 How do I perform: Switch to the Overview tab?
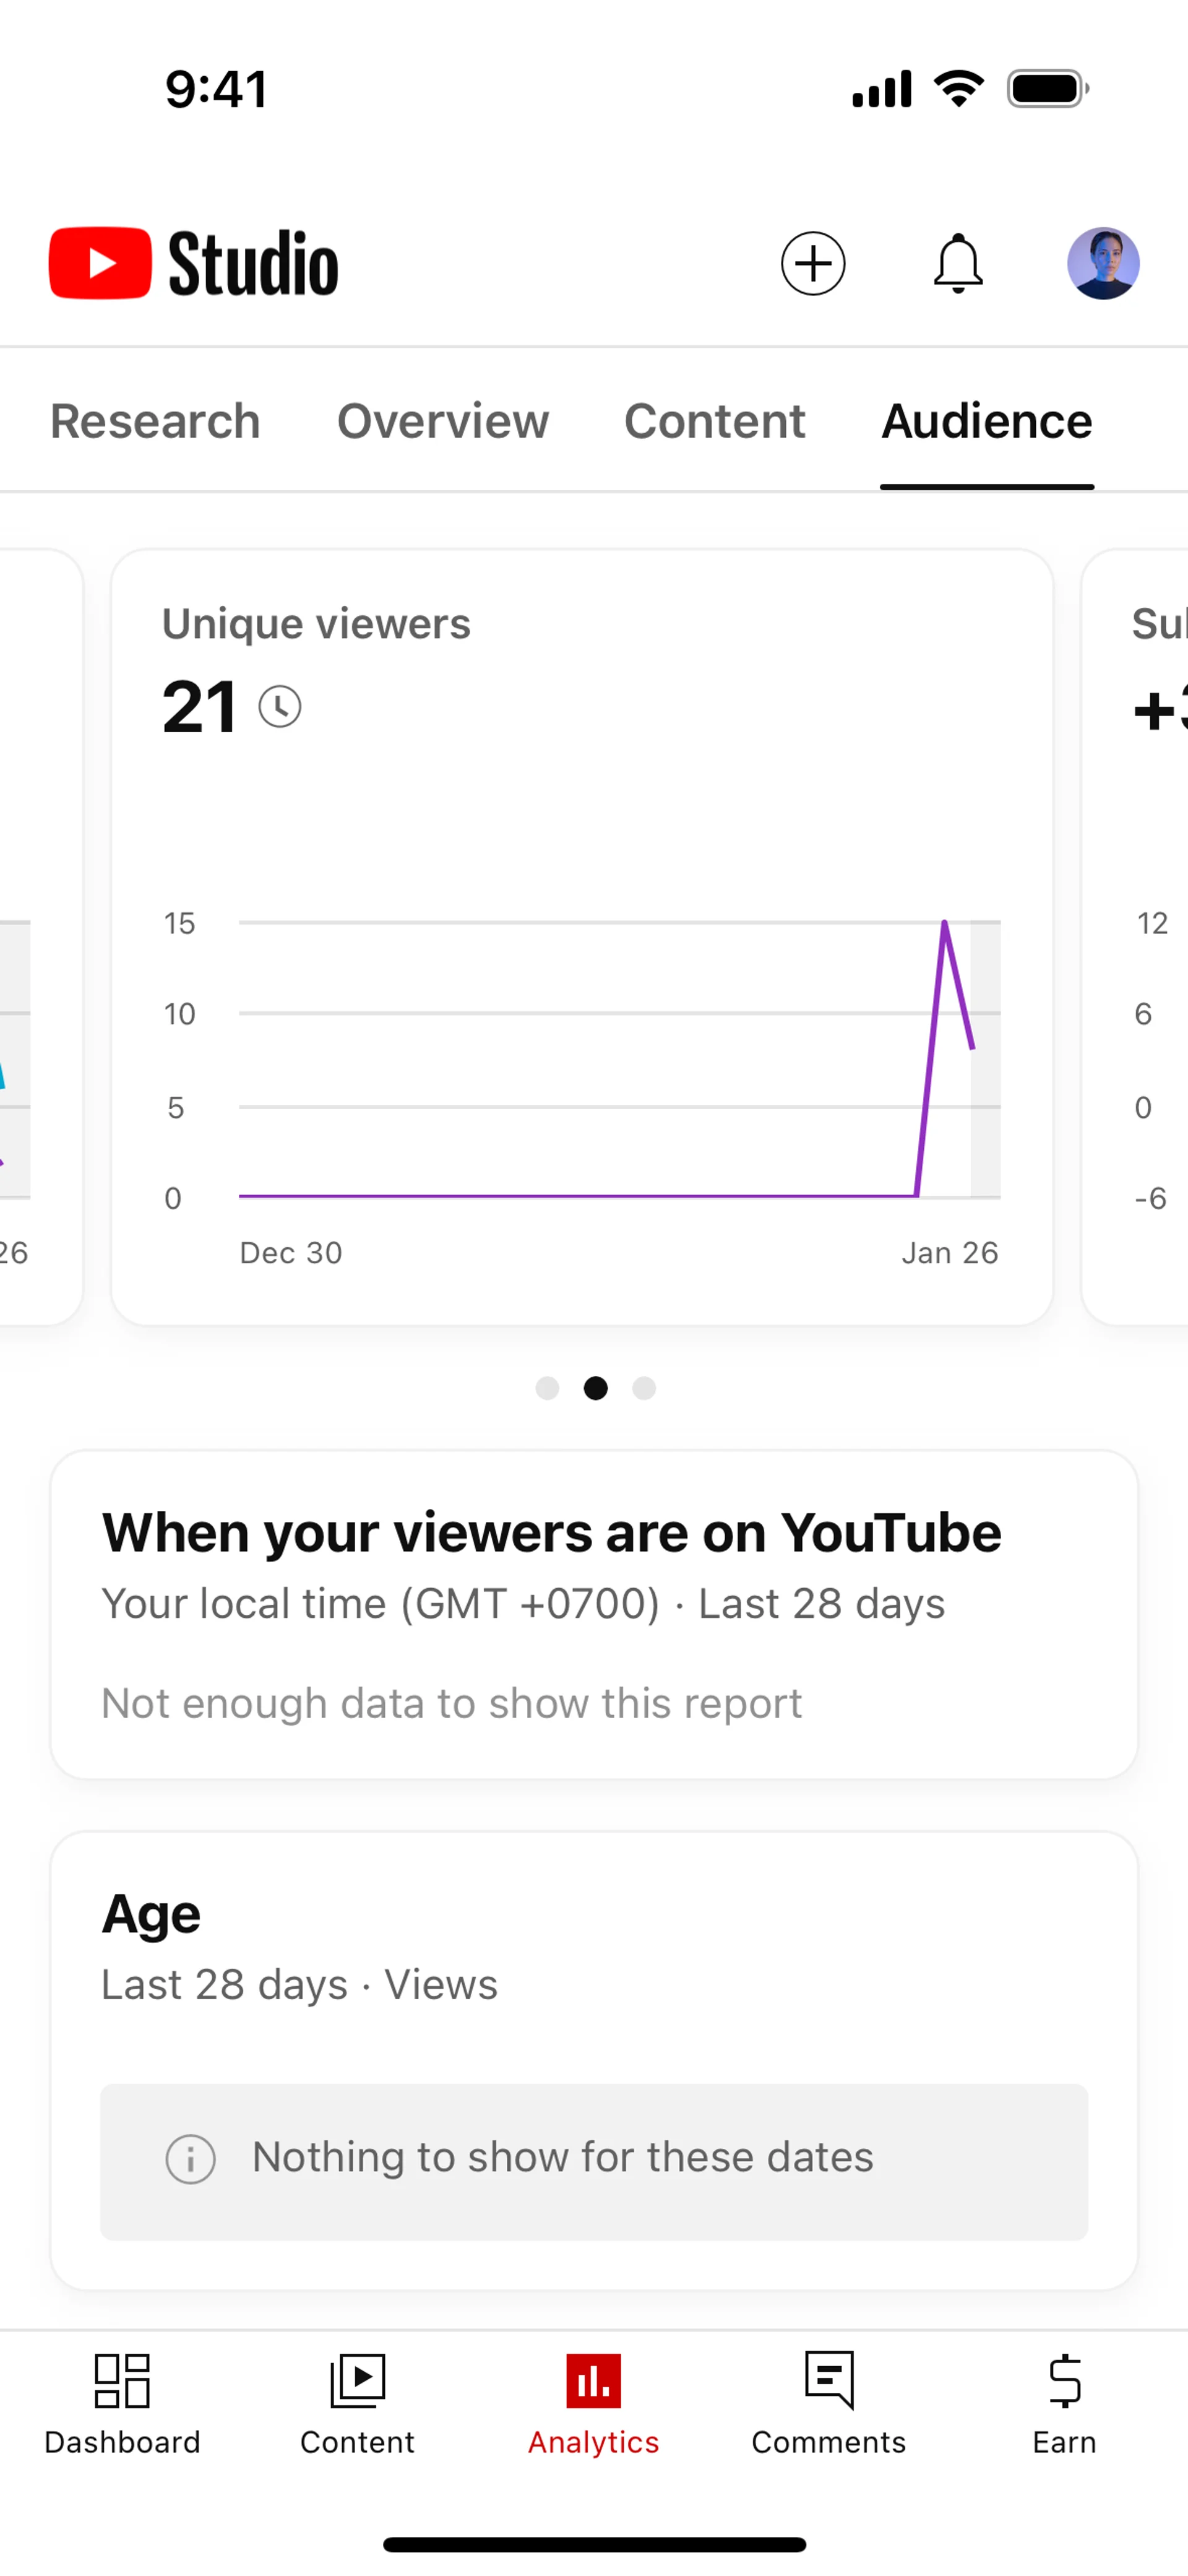tap(443, 421)
